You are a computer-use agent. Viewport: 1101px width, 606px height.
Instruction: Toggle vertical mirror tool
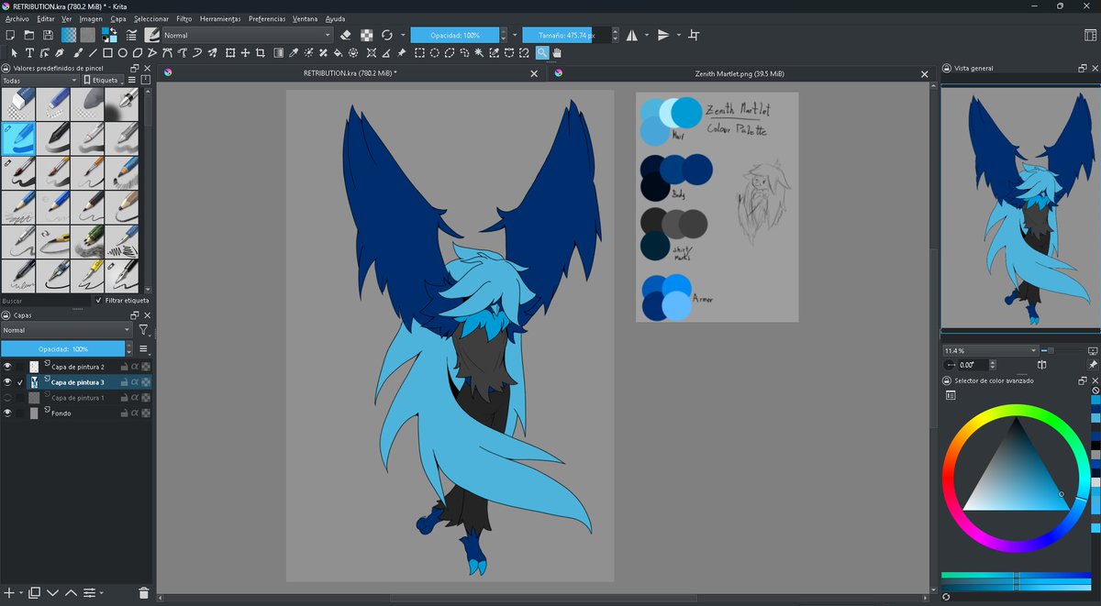(x=663, y=35)
